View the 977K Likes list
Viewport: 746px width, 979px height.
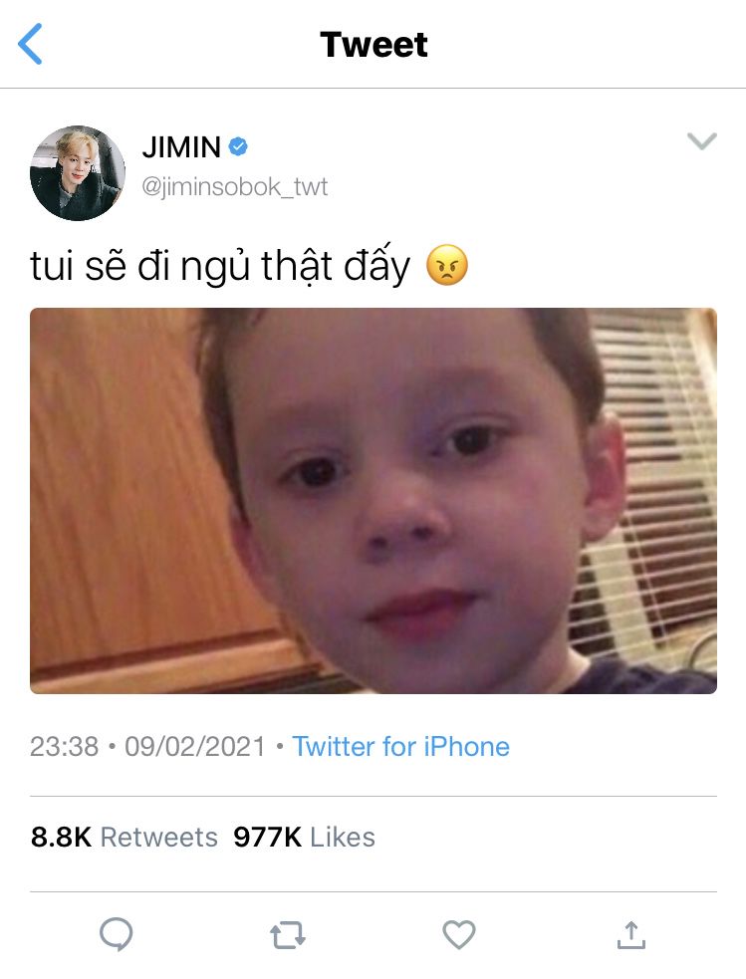[x=304, y=837]
